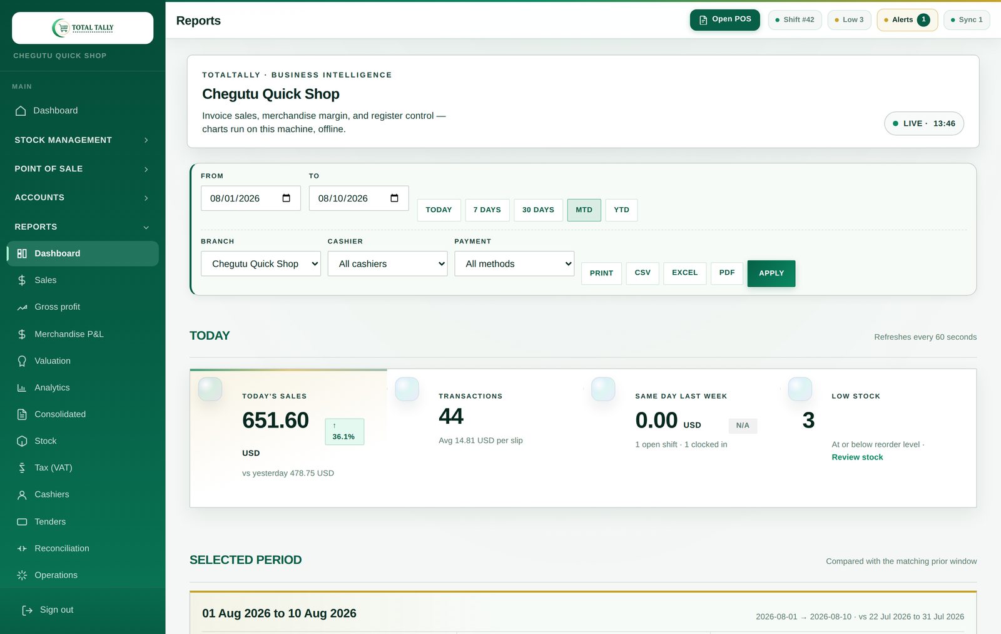Open the Alerts chip

[x=907, y=20]
